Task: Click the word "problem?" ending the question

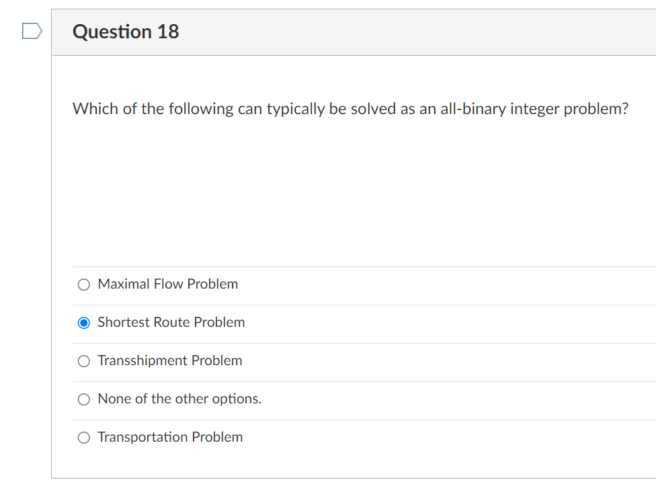Action: (596, 109)
